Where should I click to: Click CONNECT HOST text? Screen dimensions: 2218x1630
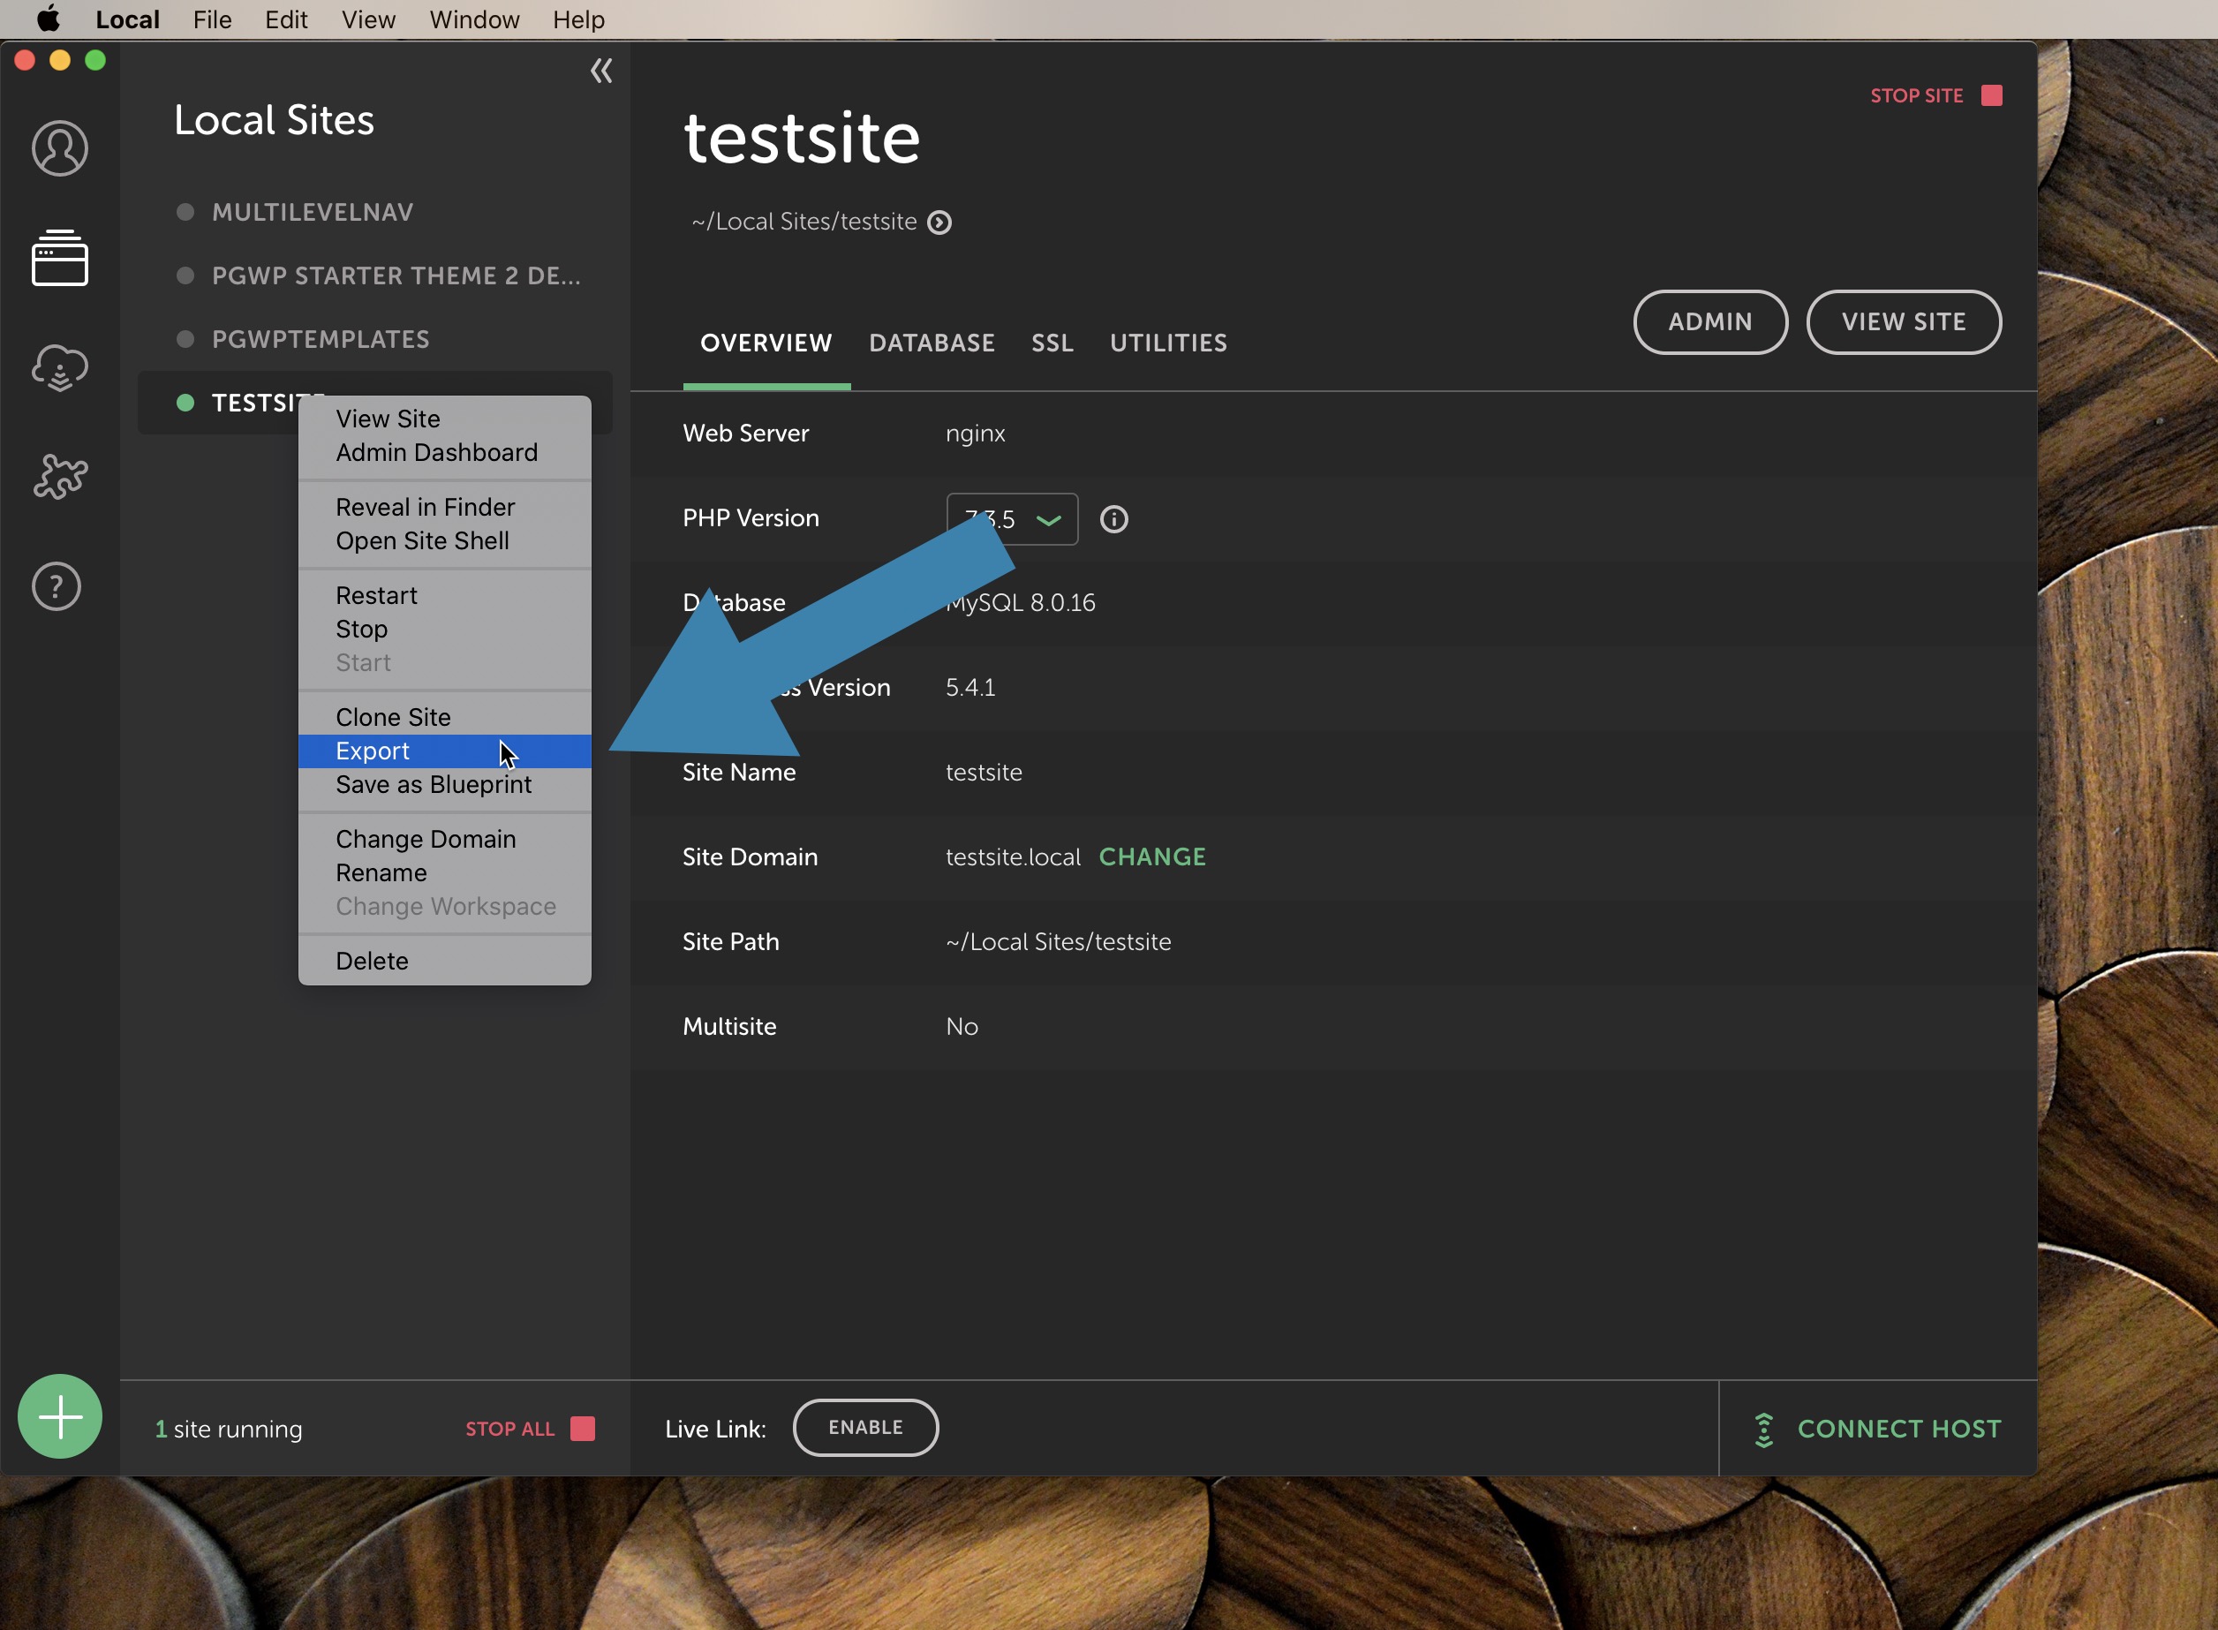(1899, 1429)
